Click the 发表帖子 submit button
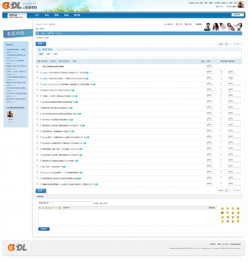 44,229
